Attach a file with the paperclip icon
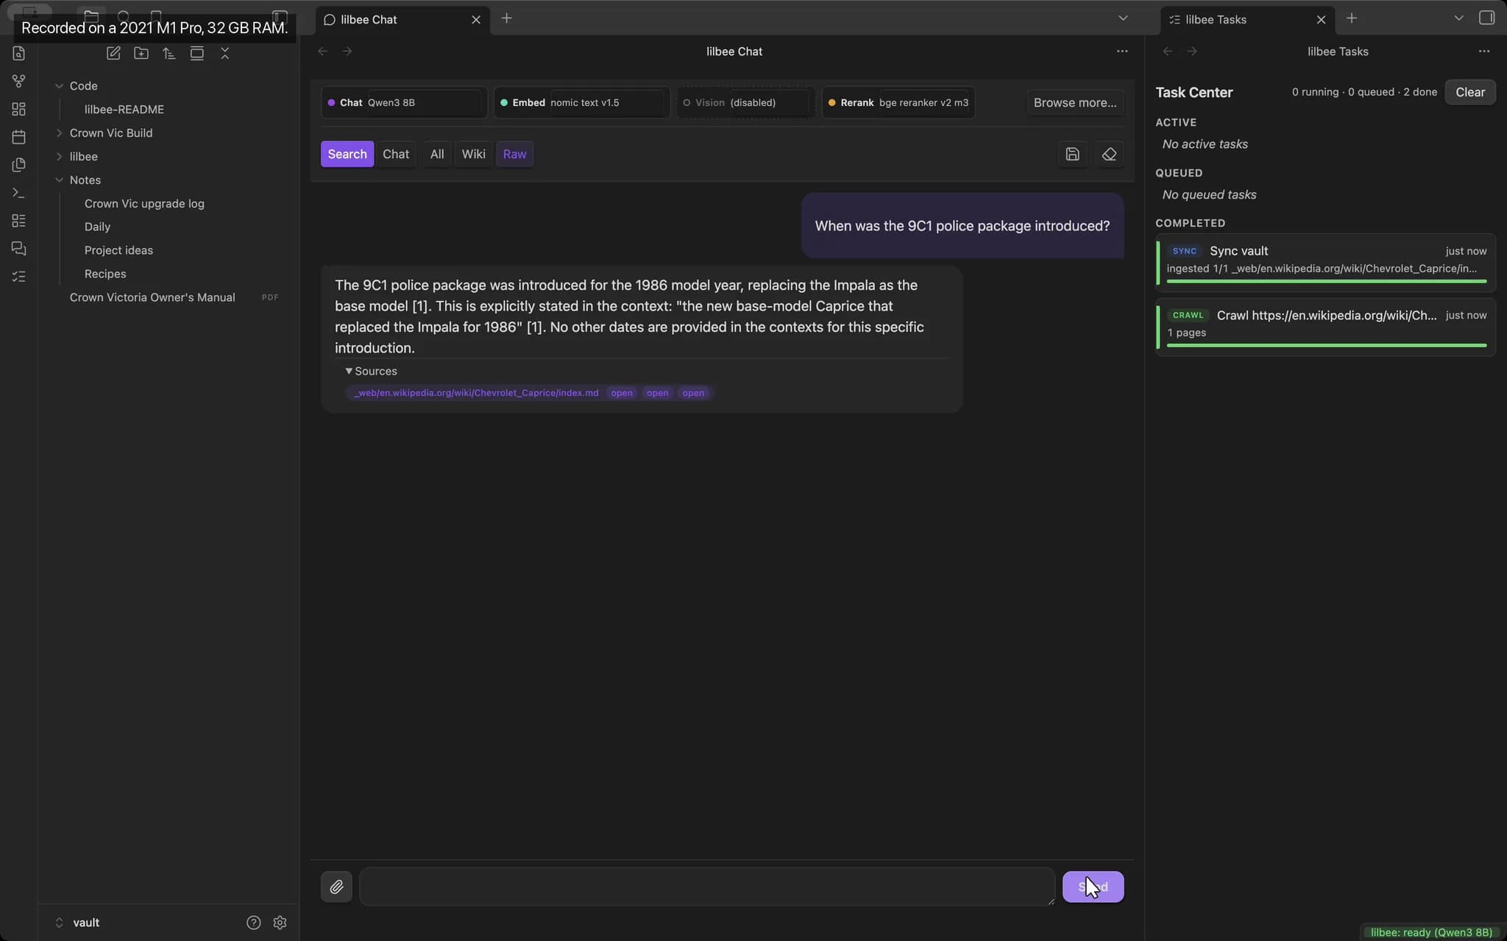This screenshot has height=941, width=1507. coord(336,887)
